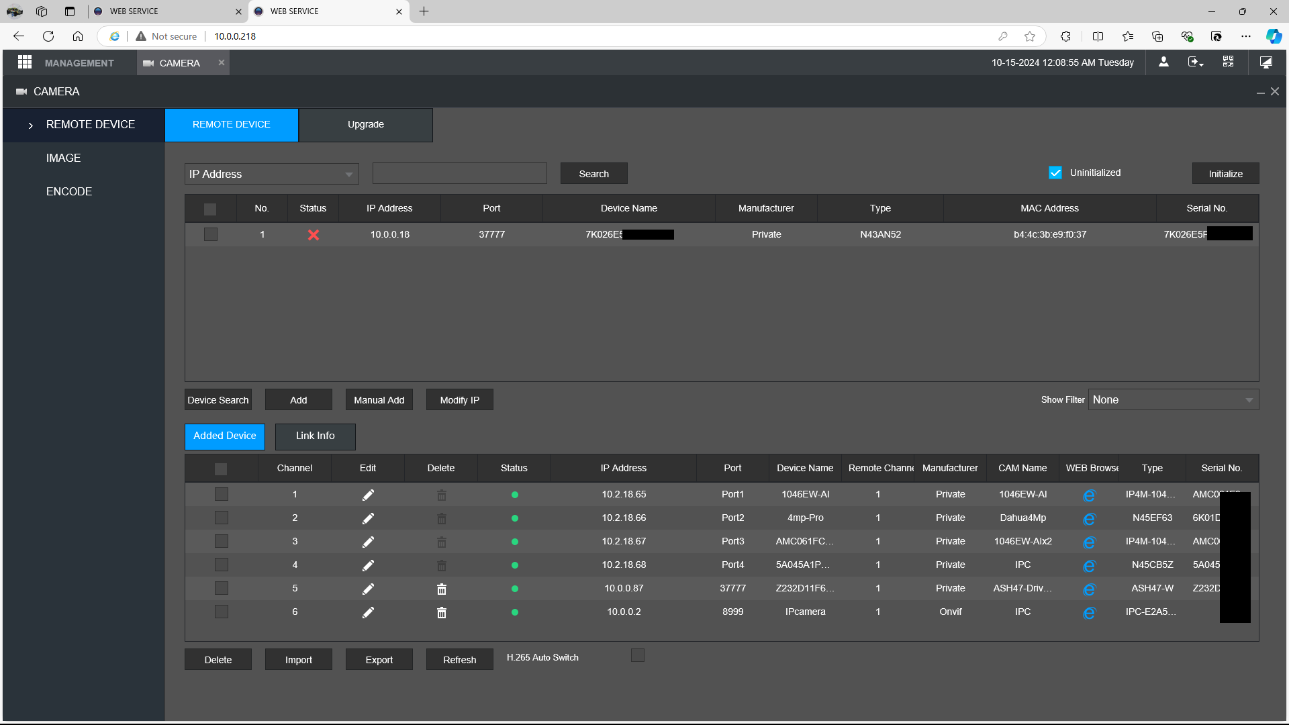Open web browser for channel 4
This screenshot has width=1289, height=725.
point(1089,566)
